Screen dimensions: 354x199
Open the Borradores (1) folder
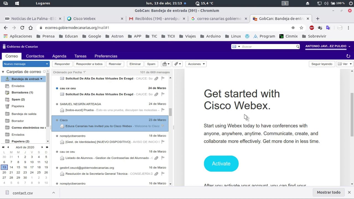point(22,93)
